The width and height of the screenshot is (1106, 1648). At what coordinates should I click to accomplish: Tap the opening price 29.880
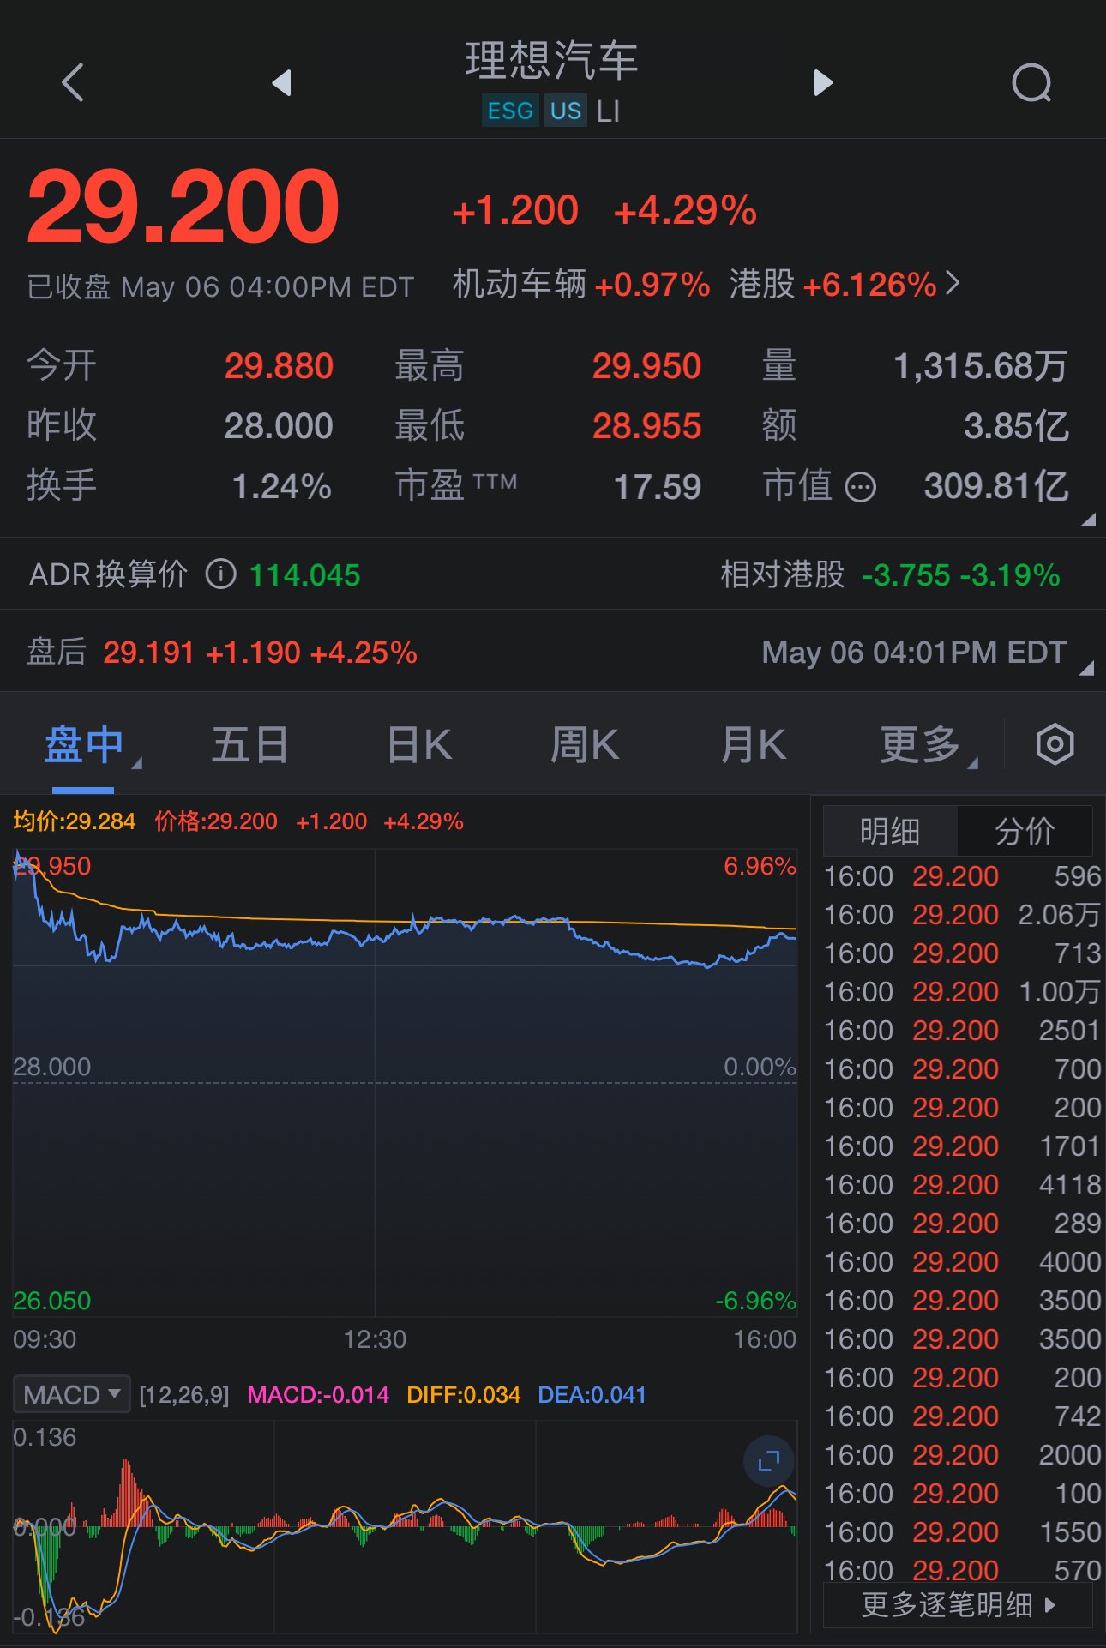279,366
